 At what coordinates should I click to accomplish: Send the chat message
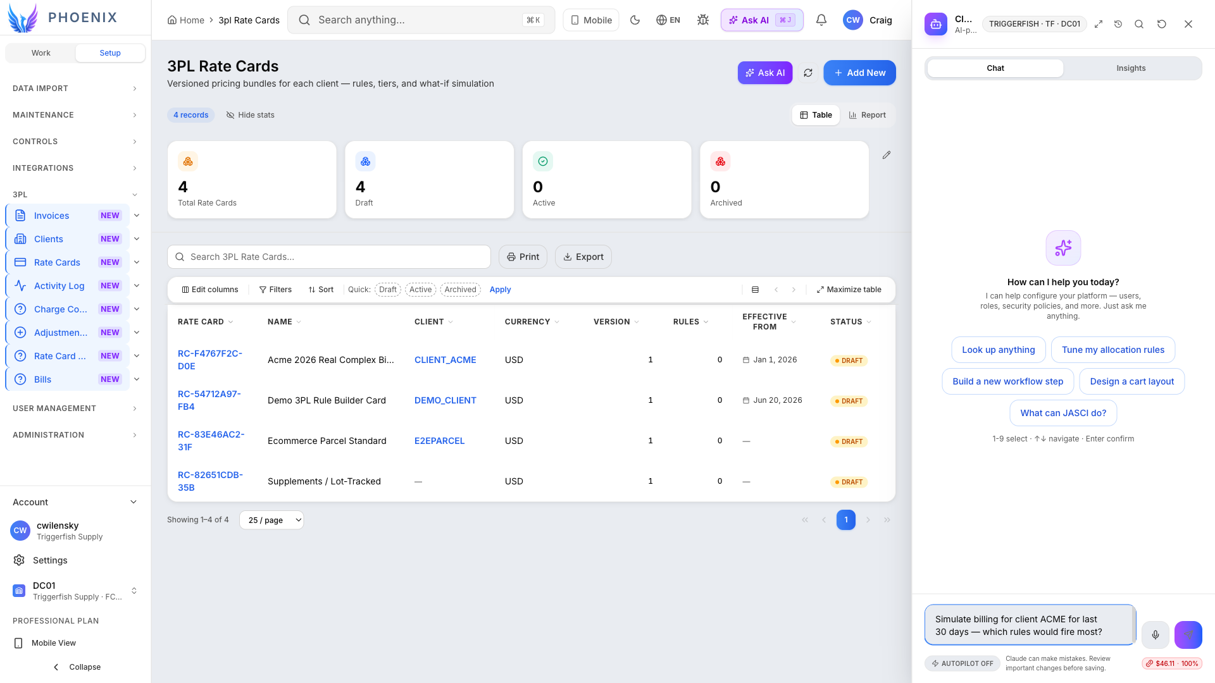(x=1188, y=635)
